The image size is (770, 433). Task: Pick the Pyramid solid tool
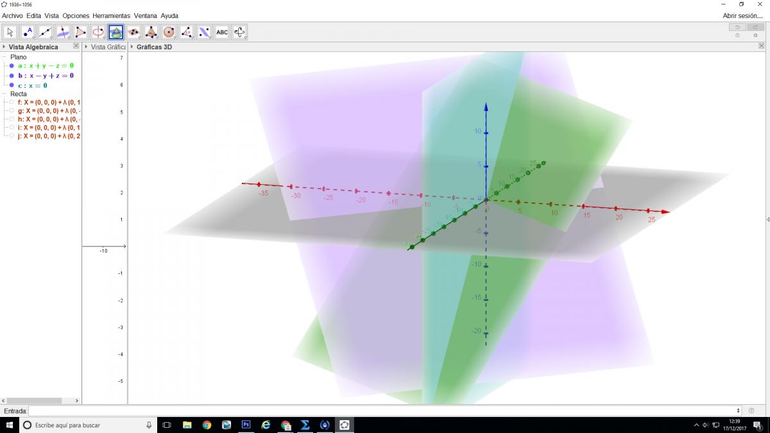pos(151,32)
